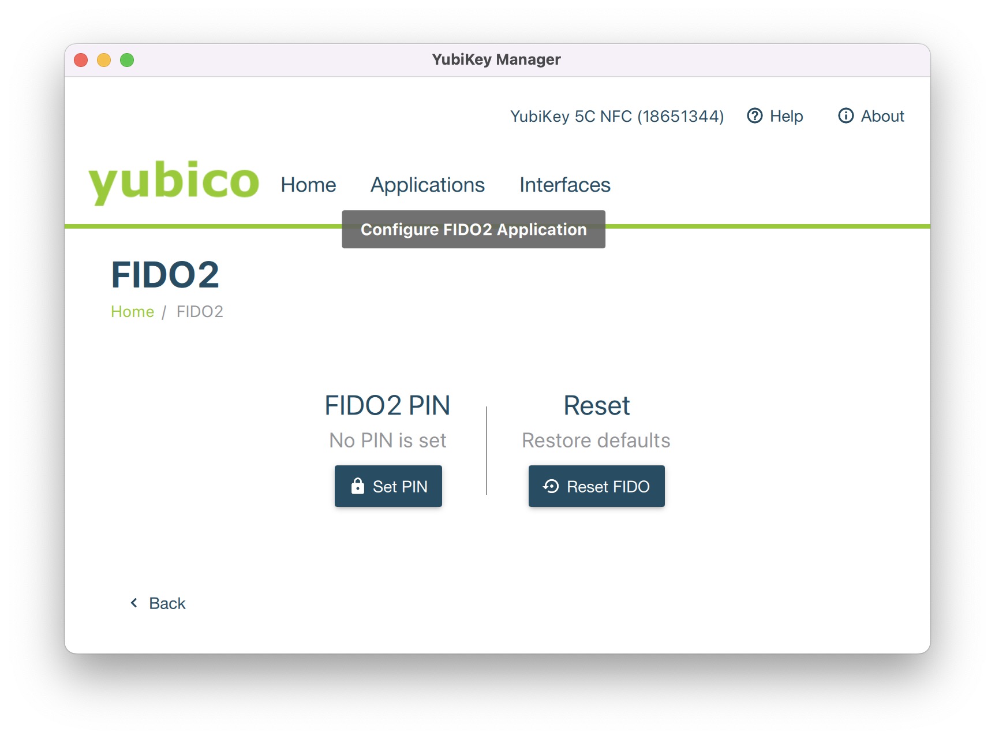Click the lock icon on Set PIN

[x=358, y=486]
